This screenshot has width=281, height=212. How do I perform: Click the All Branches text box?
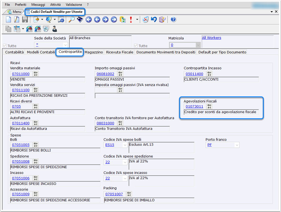[100, 42]
